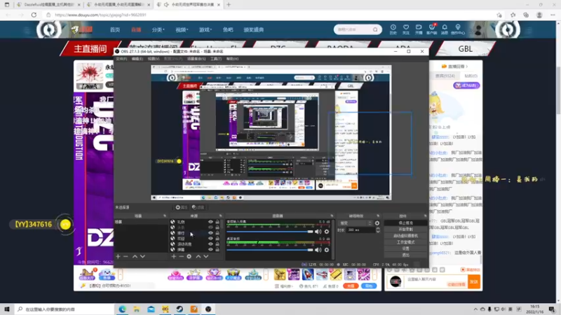Toggle visibility of the third source
The image size is (561, 315).
pos(211,233)
